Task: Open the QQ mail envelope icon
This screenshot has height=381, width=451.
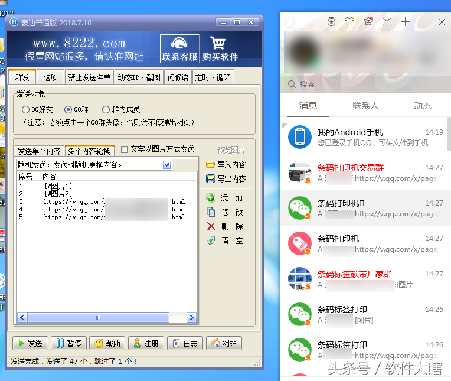Action: tap(387, 22)
